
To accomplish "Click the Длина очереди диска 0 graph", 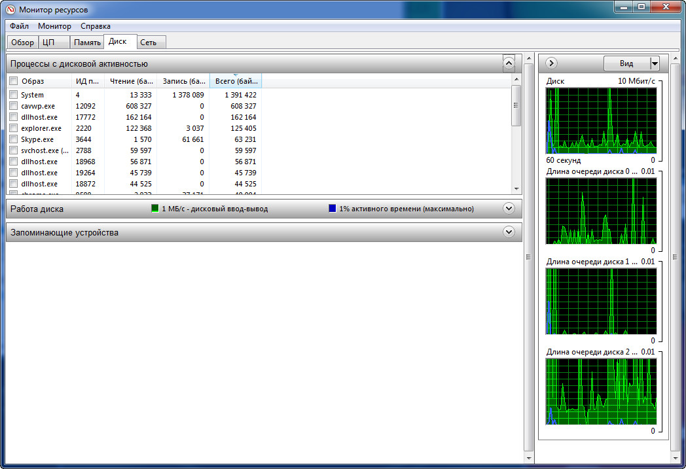I will pyautogui.click(x=601, y=211).
